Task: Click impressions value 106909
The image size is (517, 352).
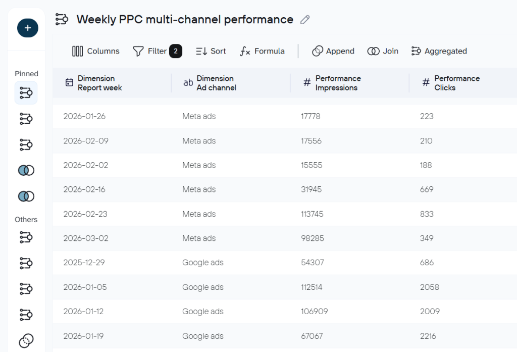Action: click(x=314, y=312)
